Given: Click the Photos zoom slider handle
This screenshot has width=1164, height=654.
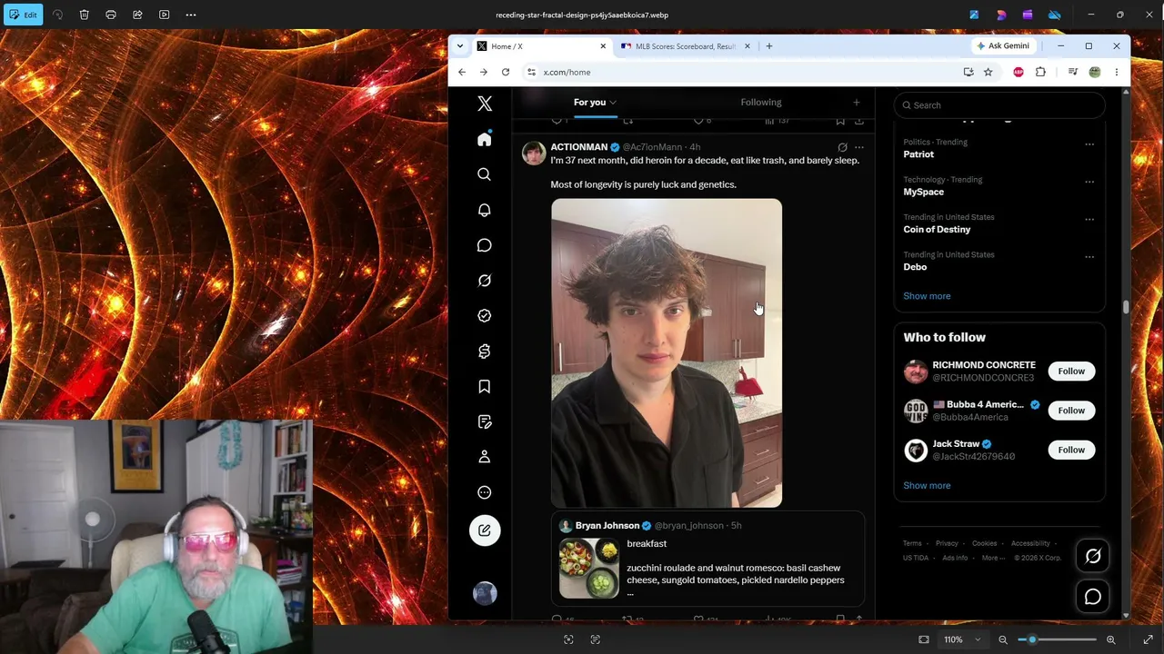Looking at the screenshot, I should (1032, 639).
